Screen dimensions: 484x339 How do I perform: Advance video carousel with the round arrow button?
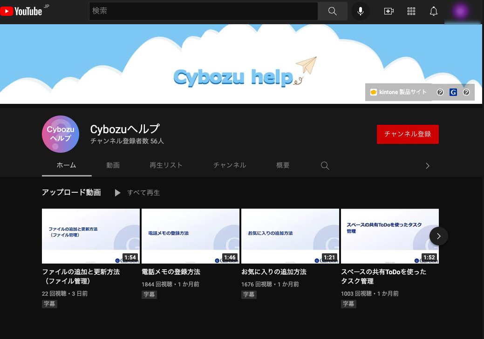coord(439,236)
